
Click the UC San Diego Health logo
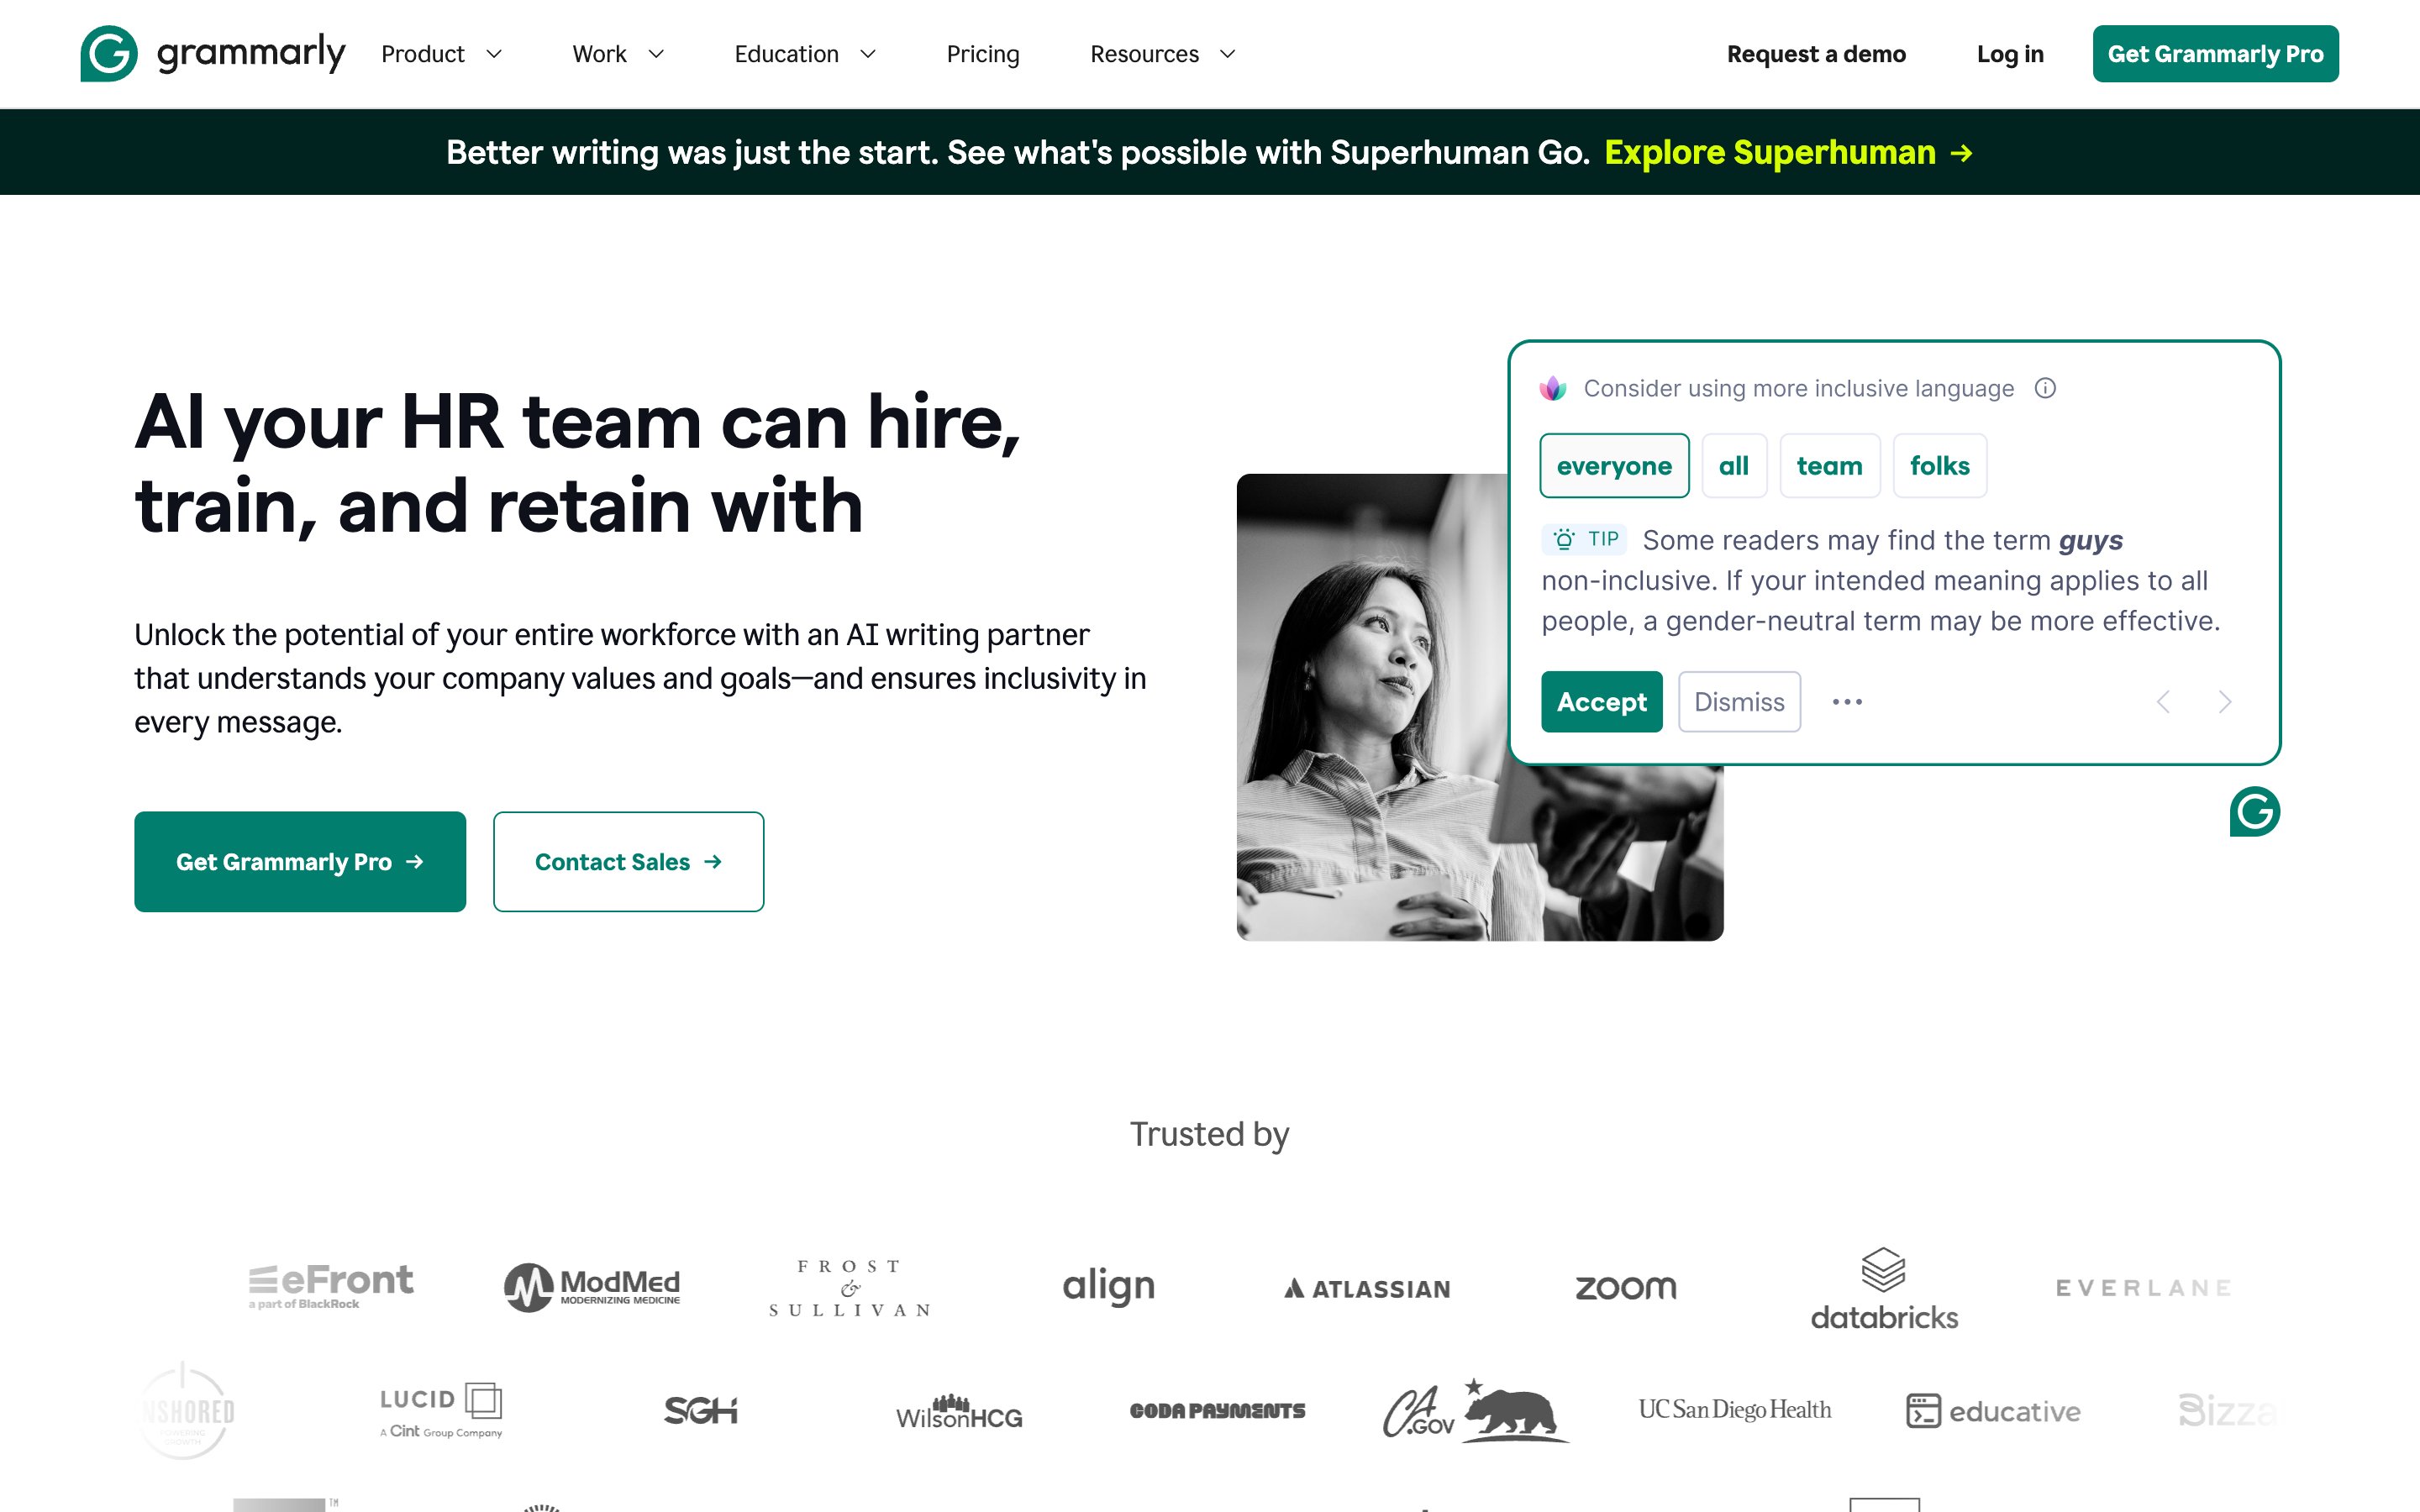coord(1735,1410)
